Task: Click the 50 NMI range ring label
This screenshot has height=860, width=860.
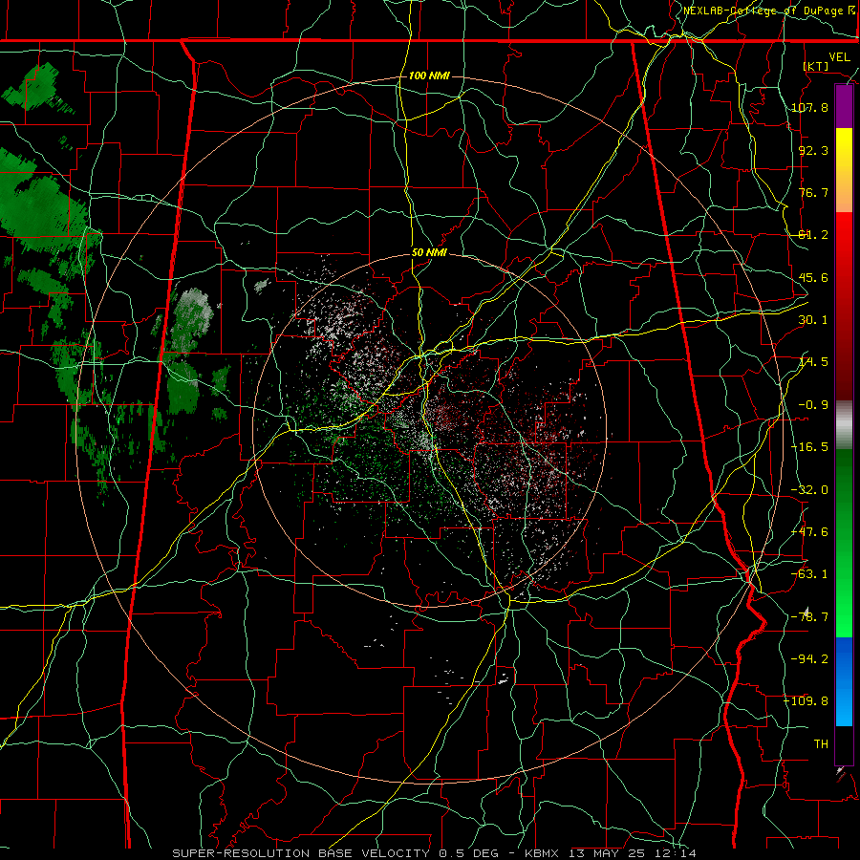Action: 429,252
